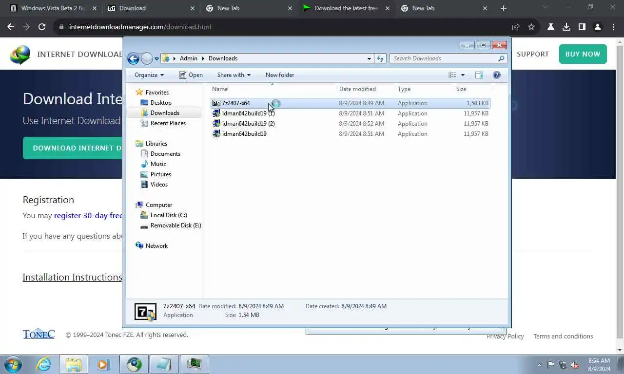The height and width of the screenshot is (374, 624).
Task: Open the Music library
Action: coord(158,164)
